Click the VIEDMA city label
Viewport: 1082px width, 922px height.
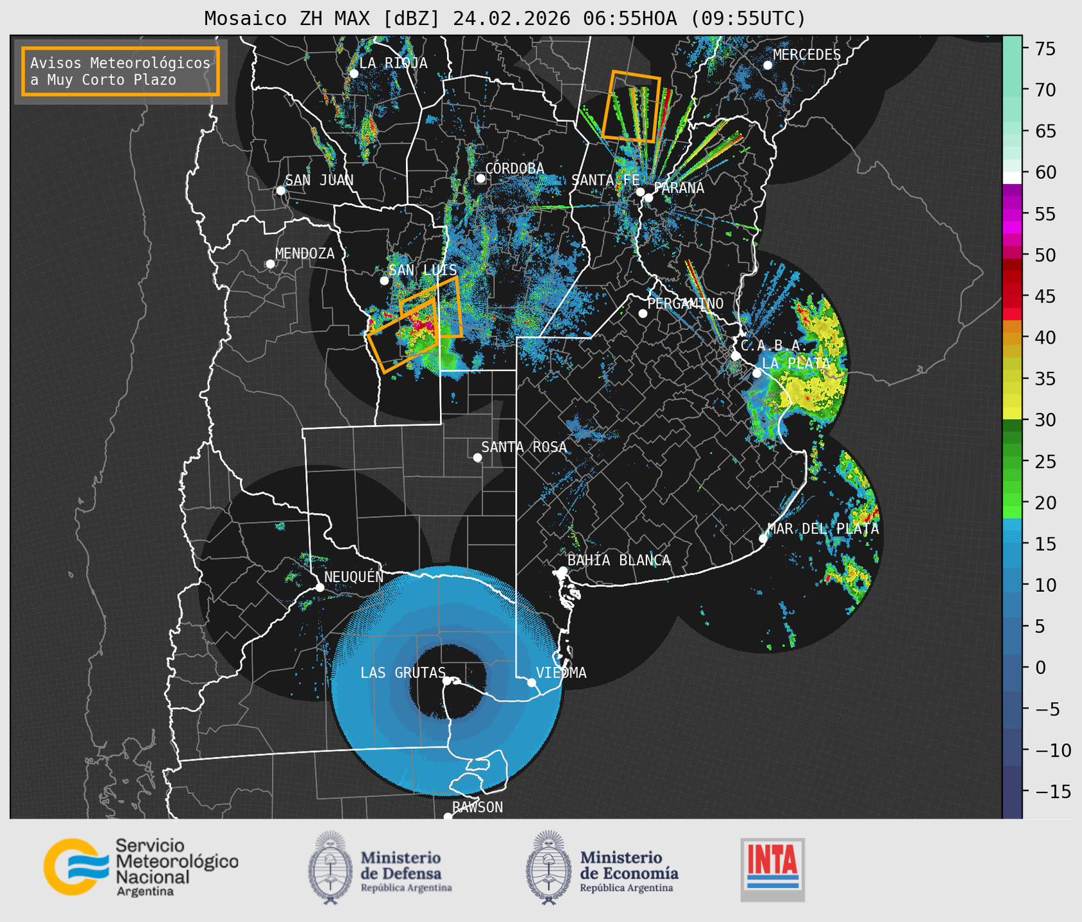click(561, 673)
